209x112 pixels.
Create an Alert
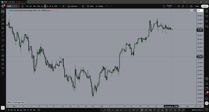pyautogui.click(x=90, y=6)
